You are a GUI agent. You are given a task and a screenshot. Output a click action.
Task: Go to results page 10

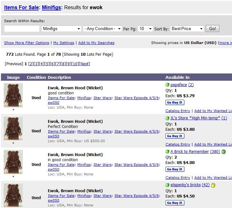click(75, 64)
